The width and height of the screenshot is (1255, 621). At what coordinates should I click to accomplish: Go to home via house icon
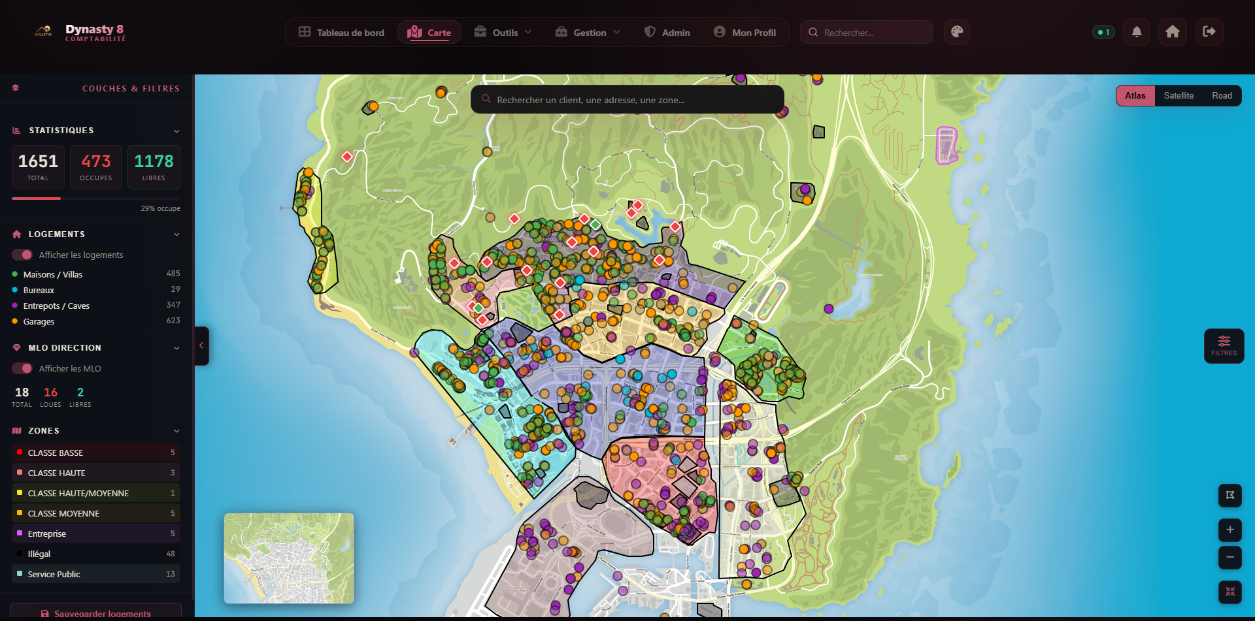1173,32
